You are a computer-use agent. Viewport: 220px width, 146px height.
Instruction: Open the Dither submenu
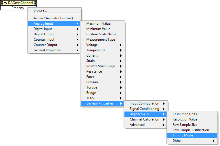[x=192, y=141]
